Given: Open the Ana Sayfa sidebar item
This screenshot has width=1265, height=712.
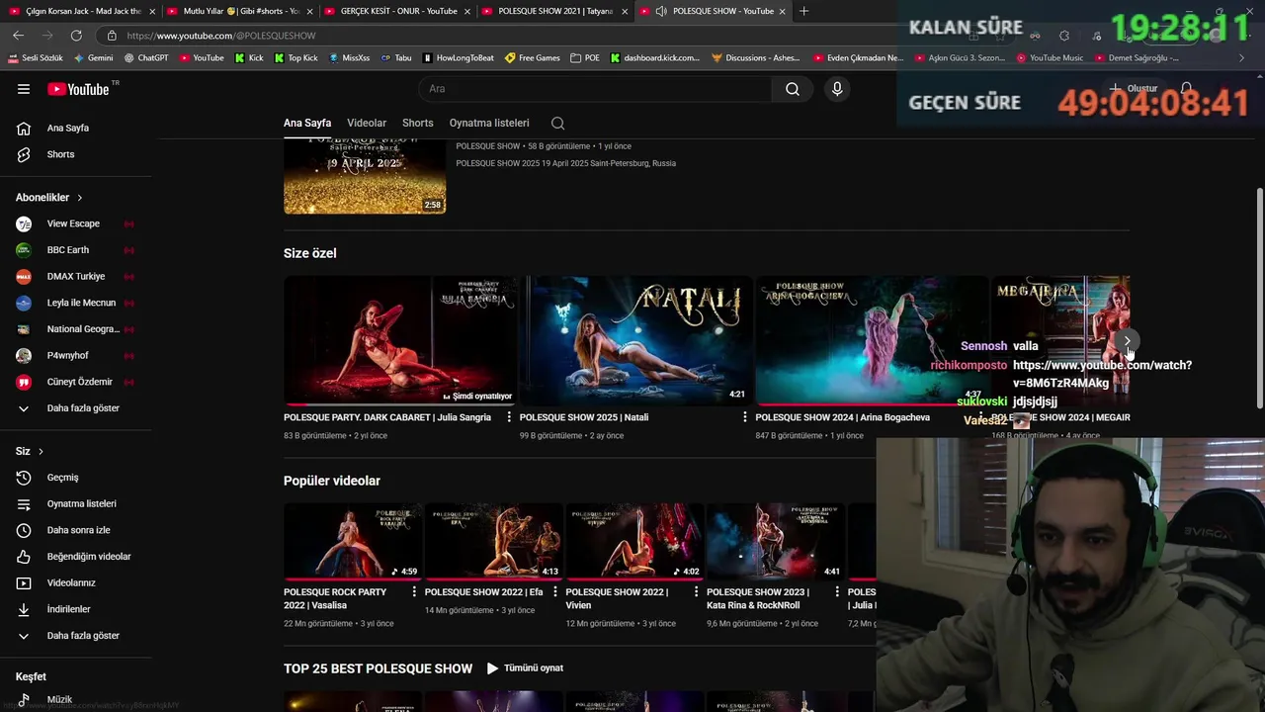Looking at the screenshot, I should coord(75,128).
